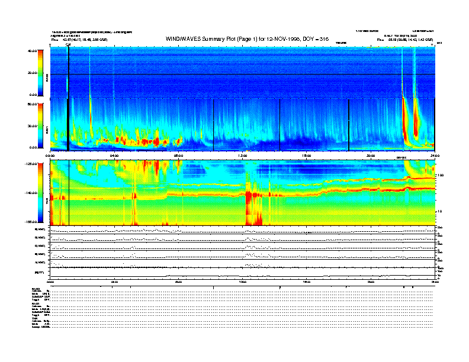Click the RAD2 heading in the status rows
Screen dimensions: 469x362
[36, 289]
